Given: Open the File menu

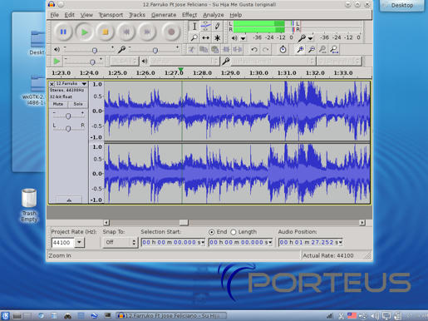Looking at the screenshot, I should (x=55, y=15).
